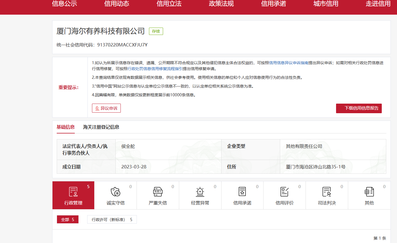Go to 政策法规 in navigation bar
This screenshot has width=397, height=243.
(x=221, y=4)
